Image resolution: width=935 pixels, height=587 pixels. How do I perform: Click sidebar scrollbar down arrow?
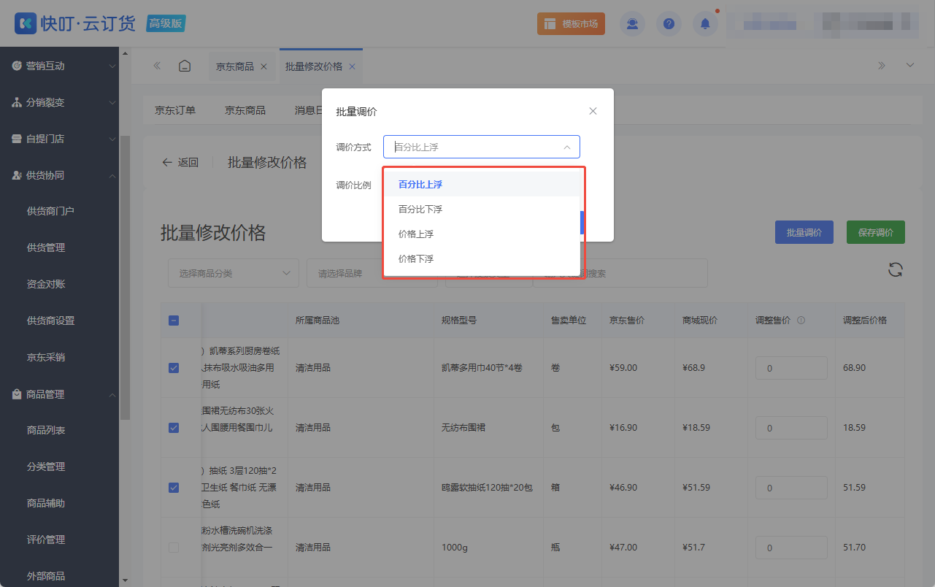point(125,580)
